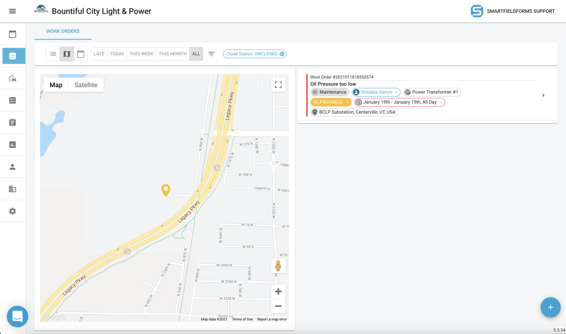Viewport: 566px width, 334px height.
Task: Switch map to Map view
Action: [x=56, y=85]
